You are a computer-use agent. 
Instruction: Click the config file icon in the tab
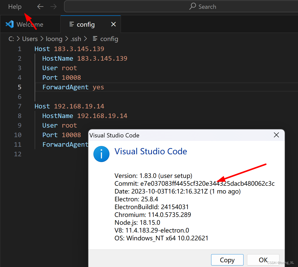coord(72,24)
